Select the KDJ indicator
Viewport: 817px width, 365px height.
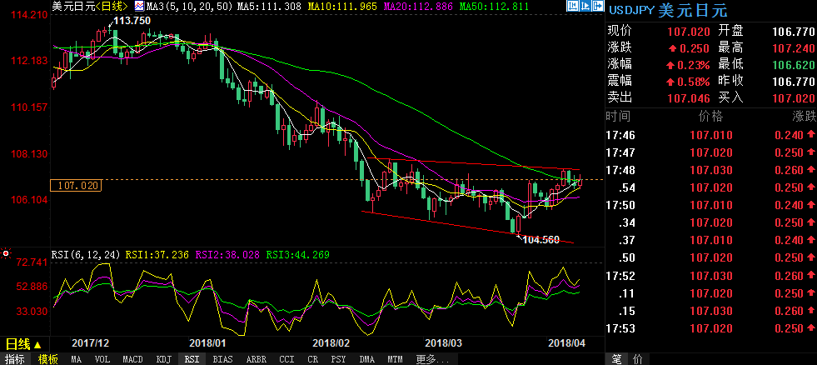pos(162,359)
